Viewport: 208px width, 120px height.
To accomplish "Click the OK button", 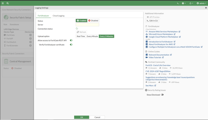I will [x=81, y=117].
